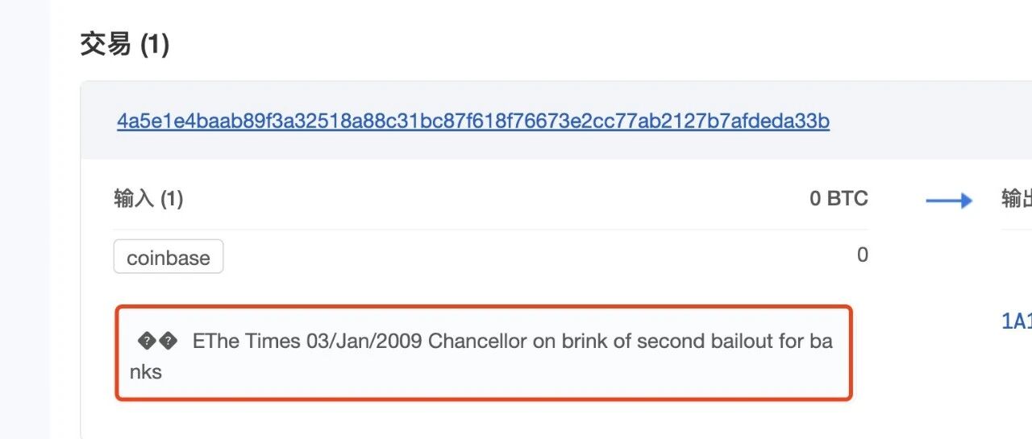Click the gray header area of the transaction card
The image size is (1032, 439).
[x=556, y=120]
